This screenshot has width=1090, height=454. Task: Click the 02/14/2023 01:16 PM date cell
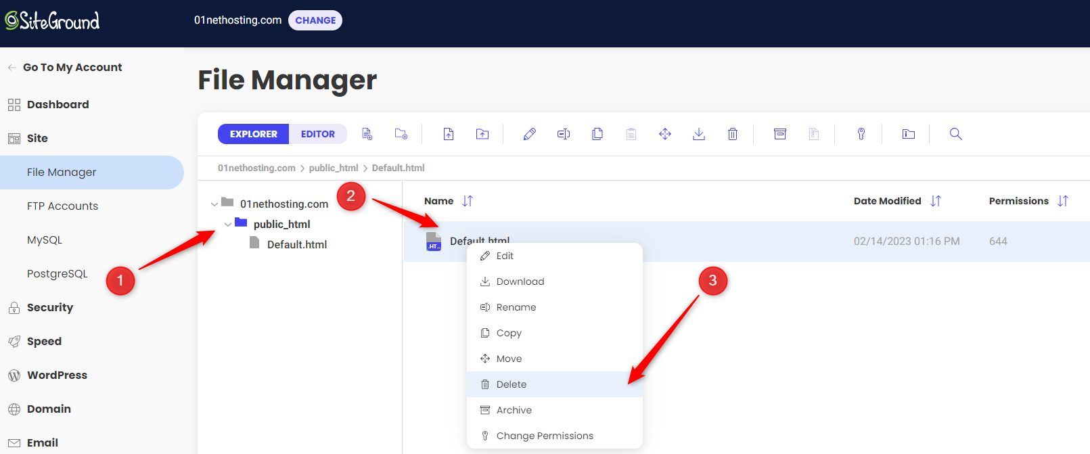pyautogui.click(x=907, y=241)
